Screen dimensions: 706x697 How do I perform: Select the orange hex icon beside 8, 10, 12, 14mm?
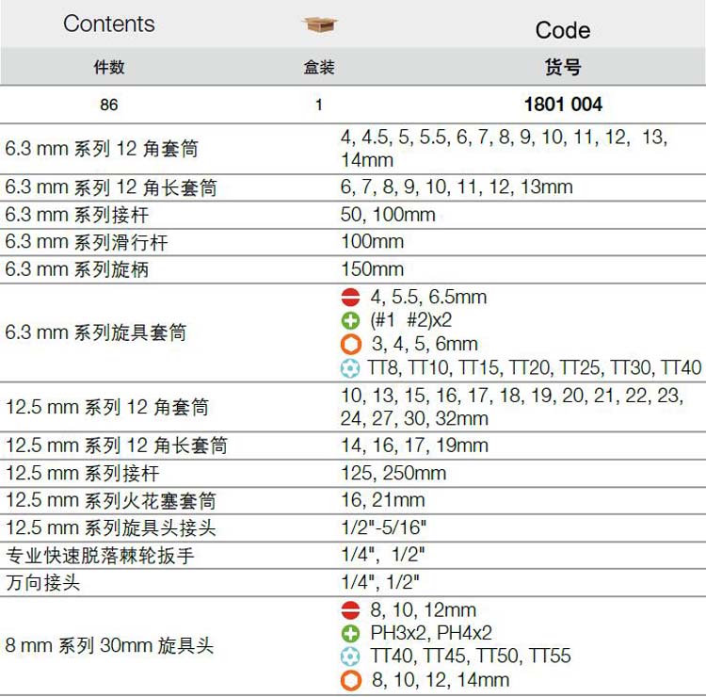point(350,680)
